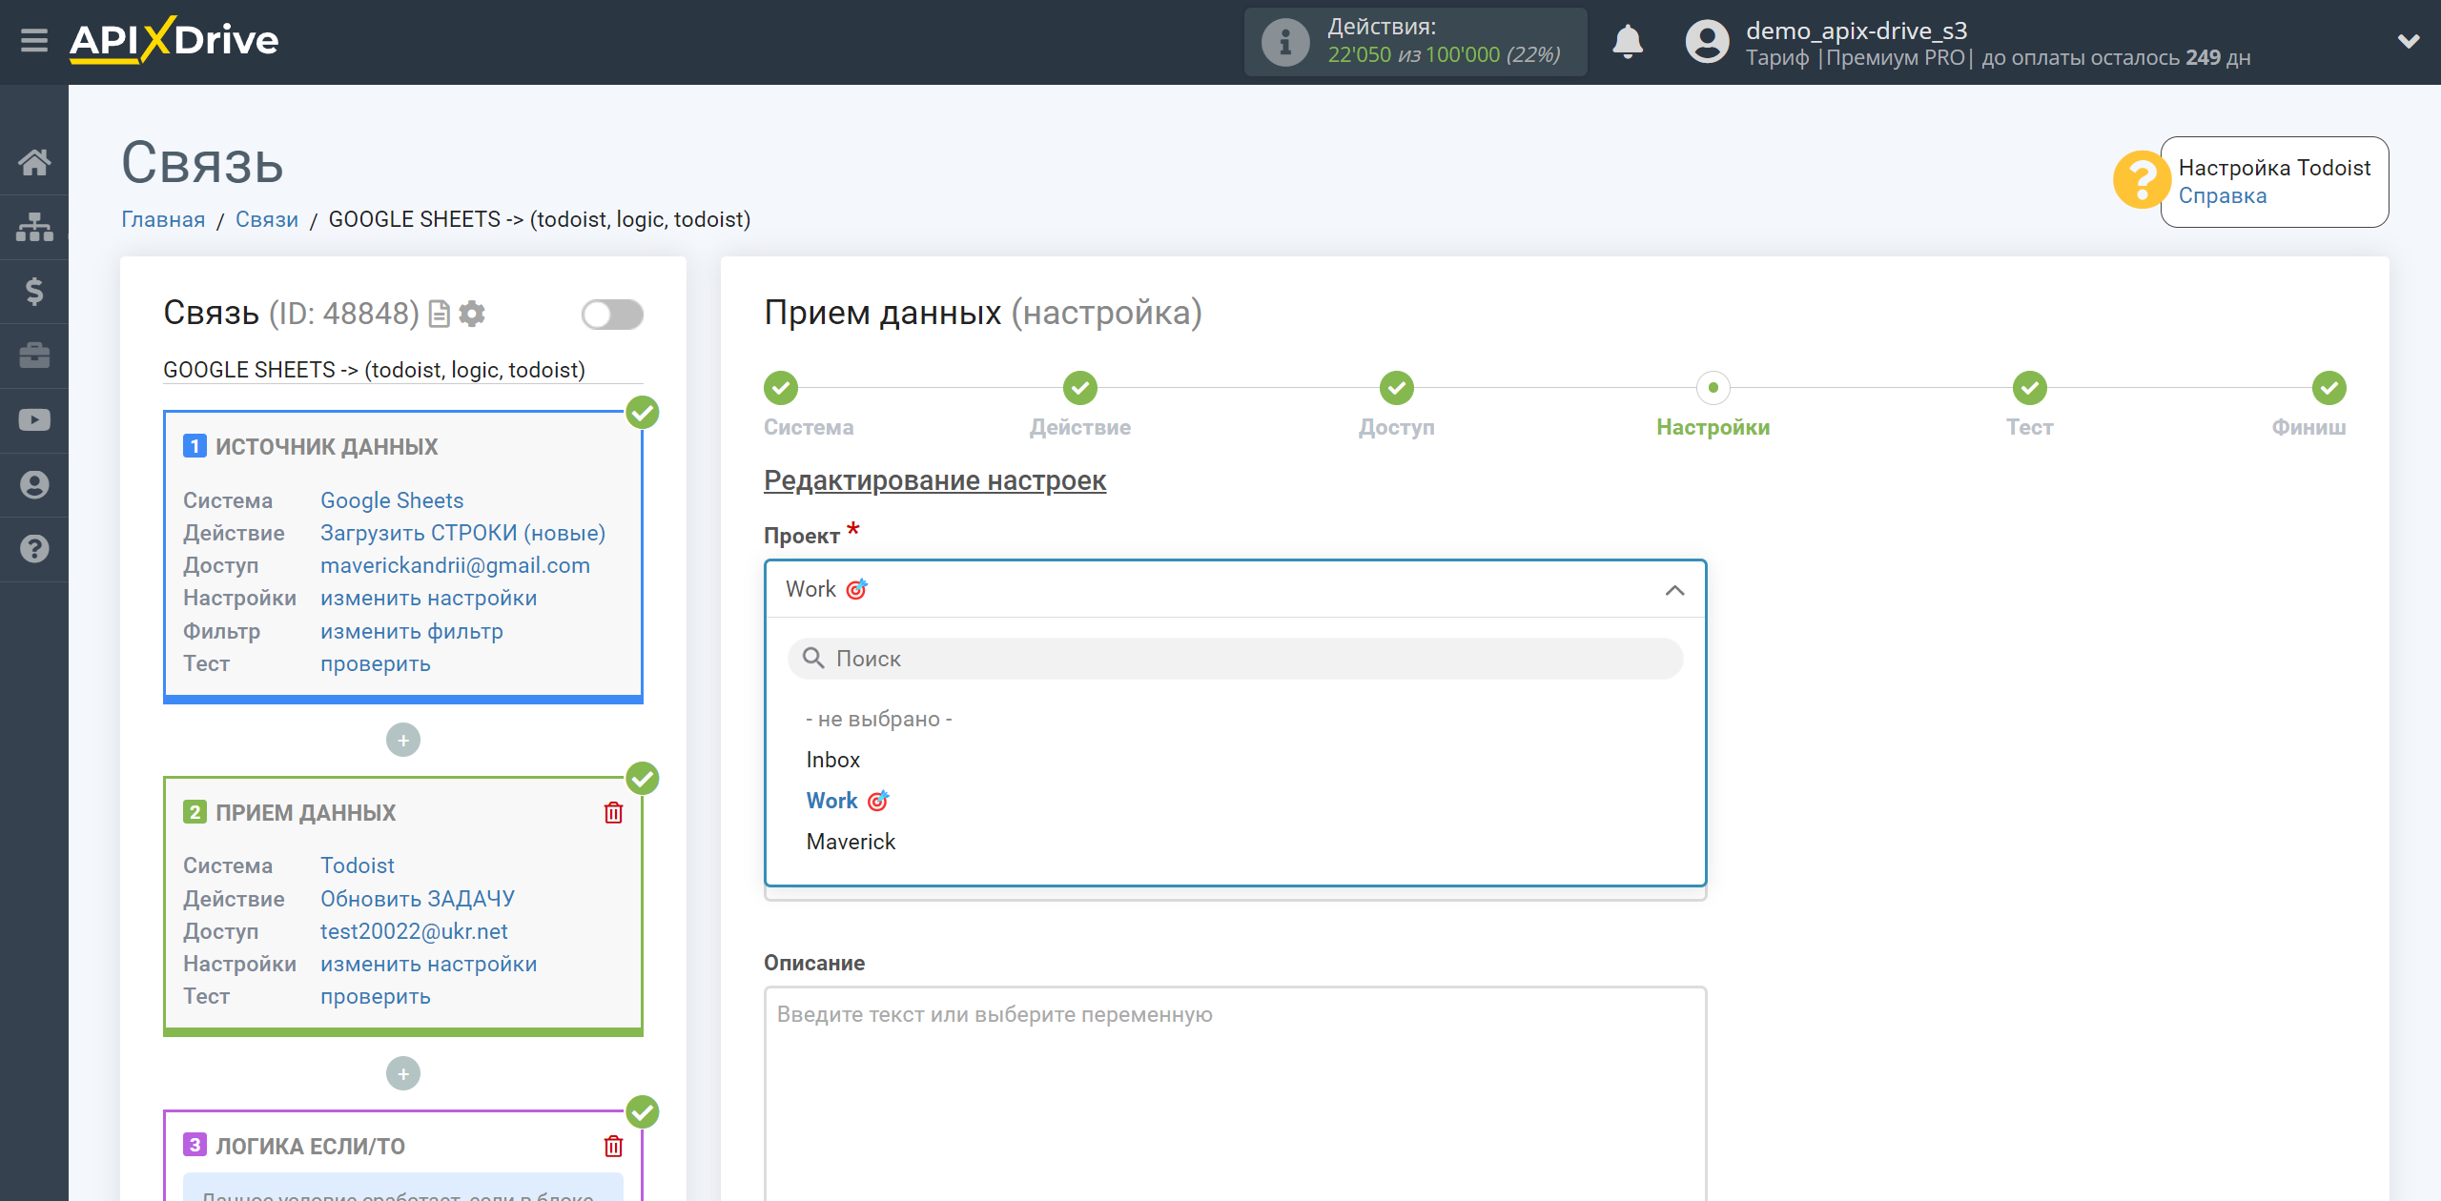Viewport: 2441px width, 1201px height.
Task: Open the help question icon in the sidebar
Action: pyautogui.click(x=34, y=549)
